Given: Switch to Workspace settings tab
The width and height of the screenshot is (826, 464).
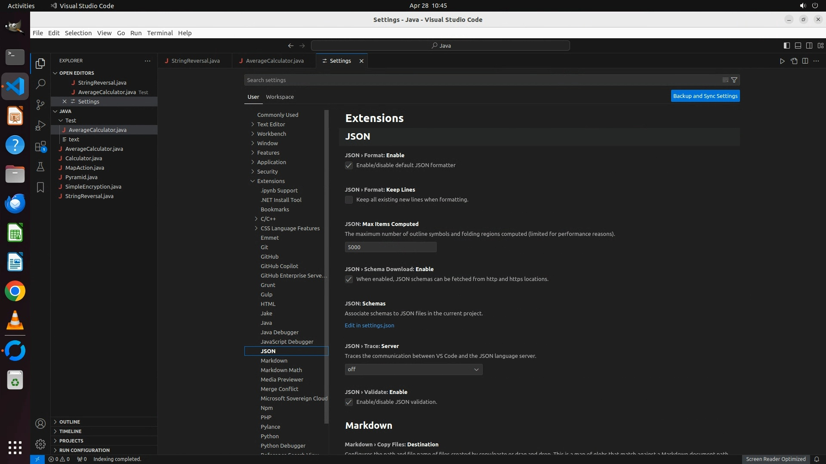Looking at the screenshot, I should point(280,97).
